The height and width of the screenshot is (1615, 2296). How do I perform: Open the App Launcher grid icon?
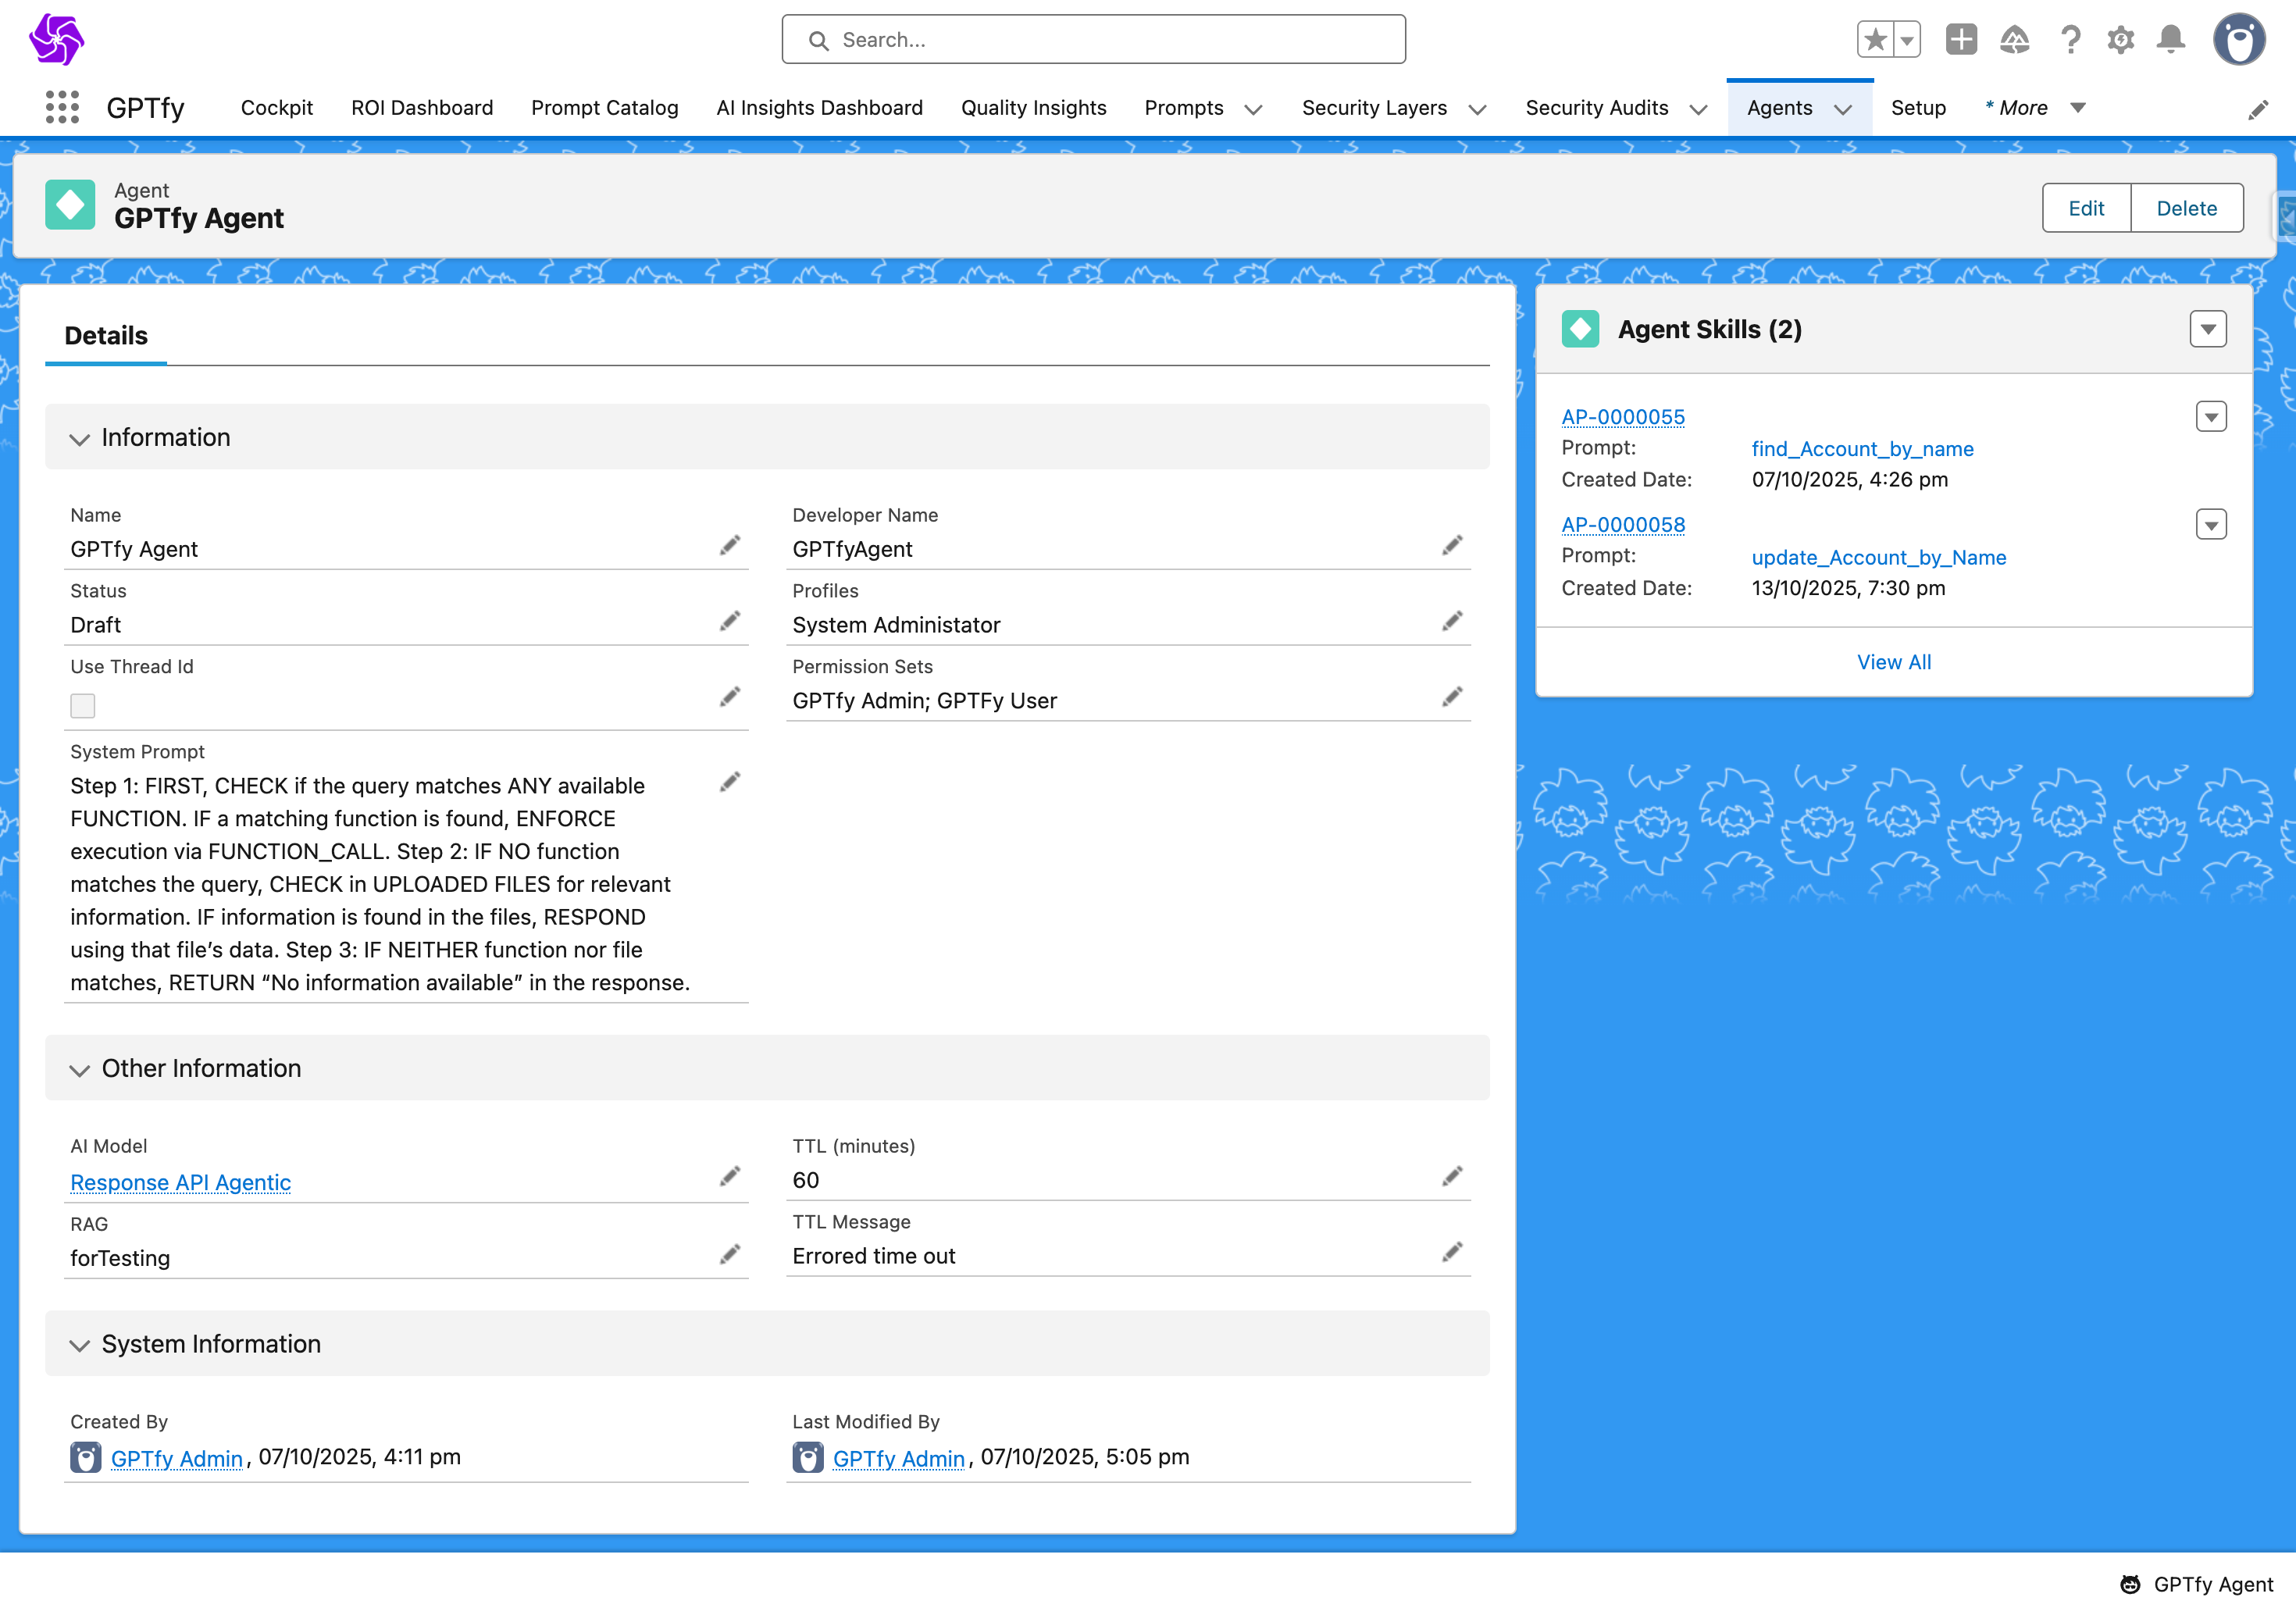[x=62, y=107]
